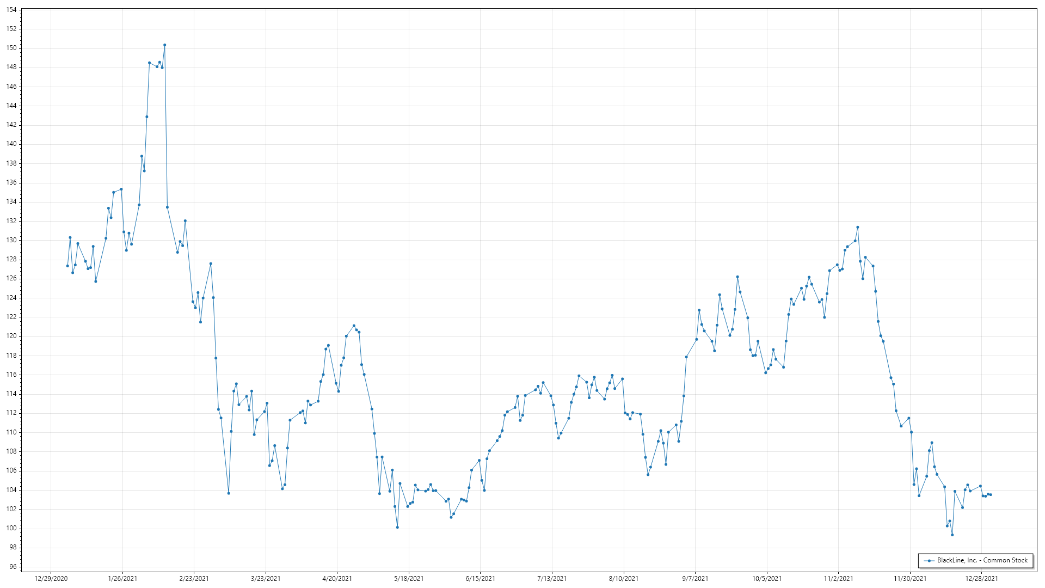Click the BlackLine, Inc. - Common Stock legend label
This screenshot has width=1045, height=588.
click(x=982, y=560)
